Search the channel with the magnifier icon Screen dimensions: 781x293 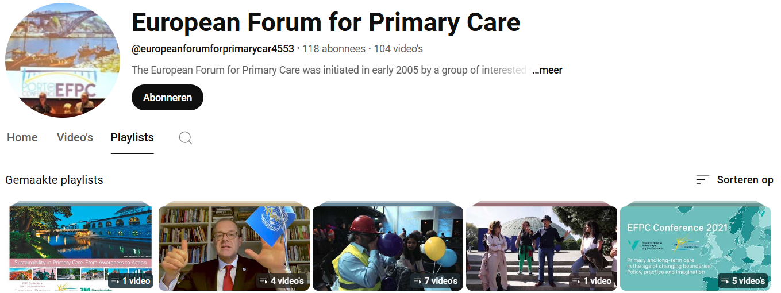coord(185,138)
